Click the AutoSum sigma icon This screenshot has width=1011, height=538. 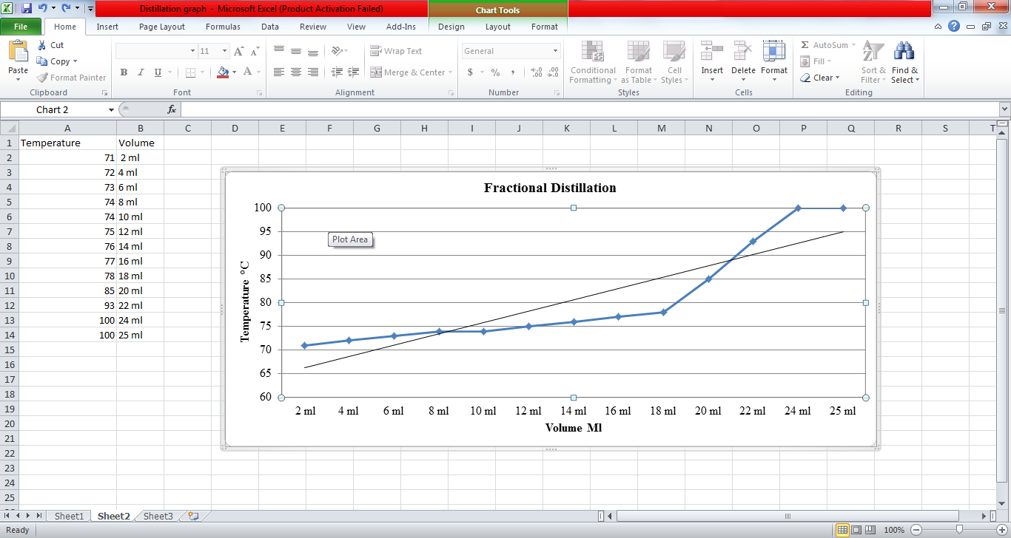coord(805,45)
